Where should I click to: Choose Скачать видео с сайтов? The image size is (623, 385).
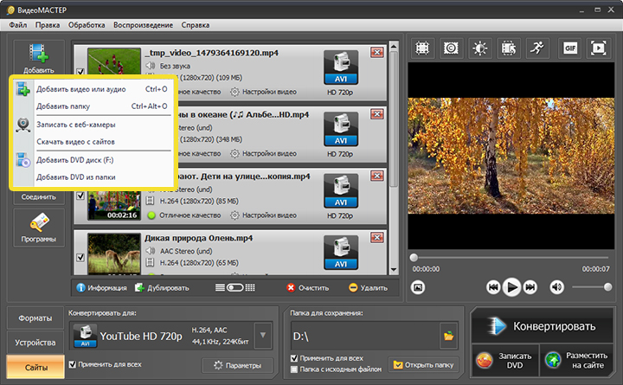pyautogui.click(x=93, y=141)
